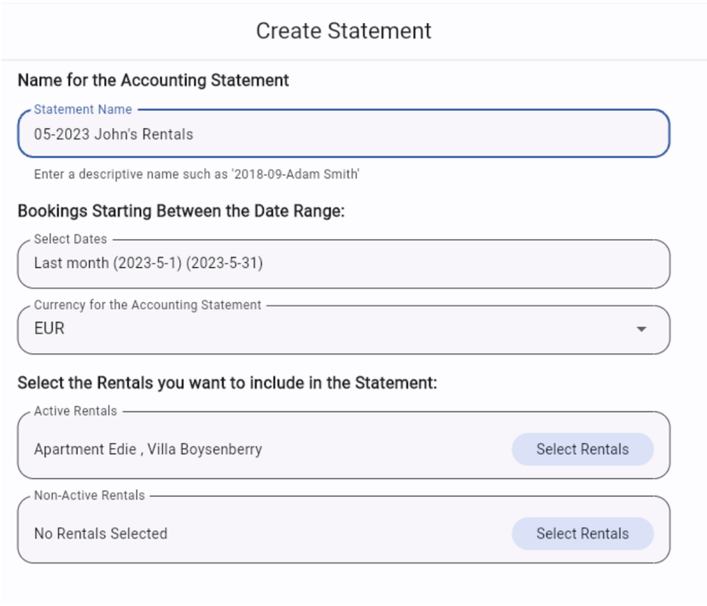The image size is (707, 606).
Task: Click the "Select Dates" field label
Action: tap(70, 240)
